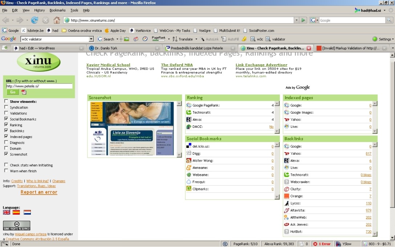Go to the Home page icon
This screenshot has height=247, width=395.
pos(57,20)
